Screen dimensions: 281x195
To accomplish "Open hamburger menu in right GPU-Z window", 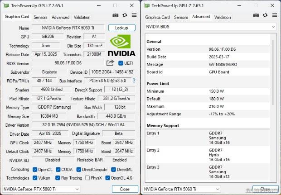I will tap(275, 15).
